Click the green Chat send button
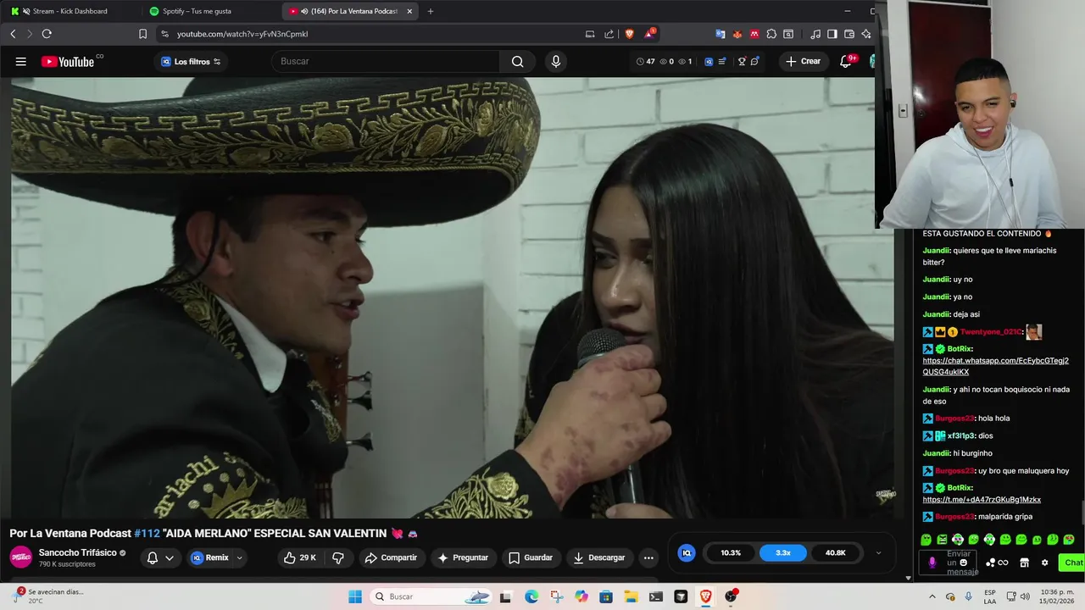The height and width of the screenshot is (610, 1085). point(1073,563)
